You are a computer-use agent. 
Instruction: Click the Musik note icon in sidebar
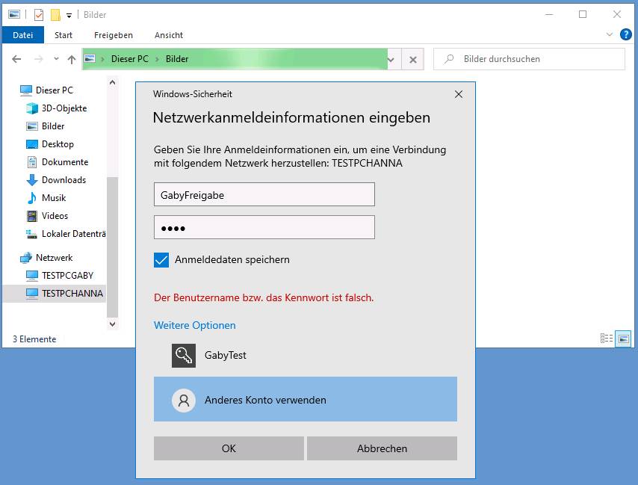point(31,198)
